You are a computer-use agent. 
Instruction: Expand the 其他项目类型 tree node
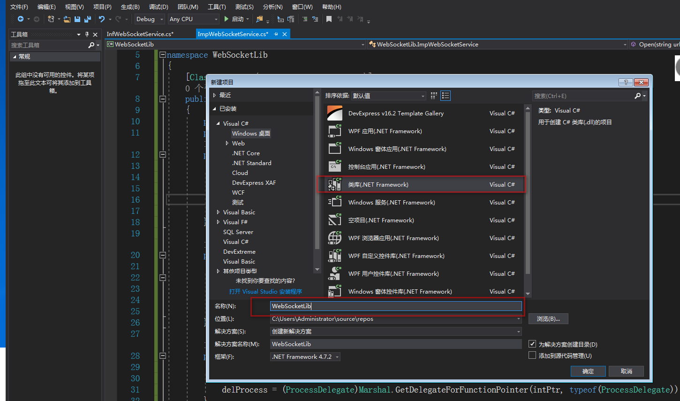pyautogui.click(x=218, y=271)
